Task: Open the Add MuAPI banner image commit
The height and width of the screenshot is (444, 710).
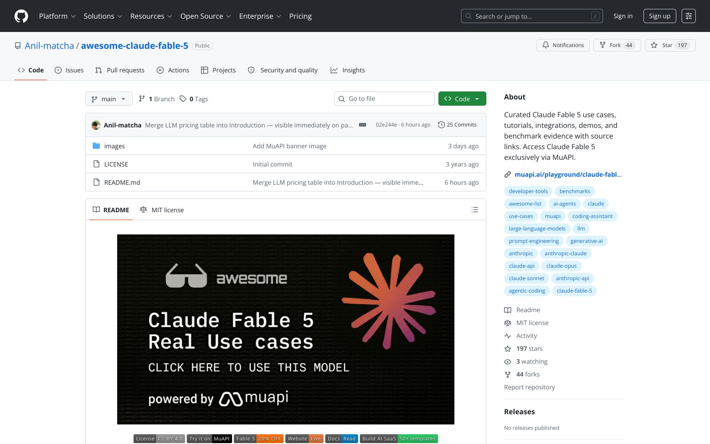Action: click(289, 146)
